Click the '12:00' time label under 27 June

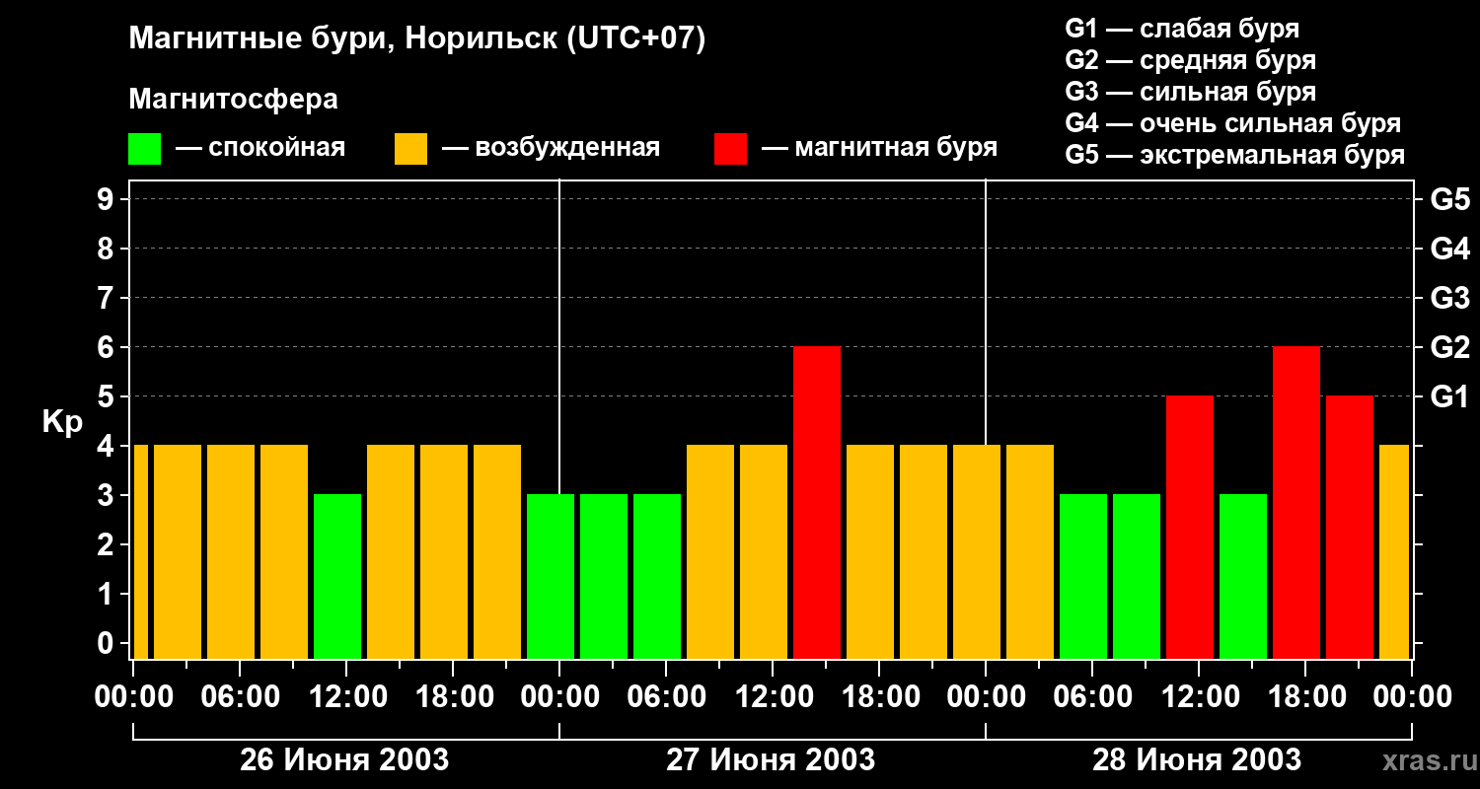click(x=773, y=697)
